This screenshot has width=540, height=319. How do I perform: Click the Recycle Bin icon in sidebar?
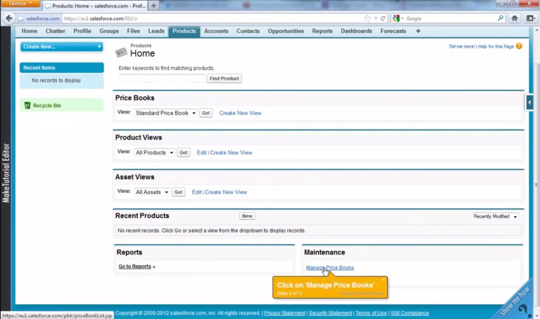(x=27, y=105)
